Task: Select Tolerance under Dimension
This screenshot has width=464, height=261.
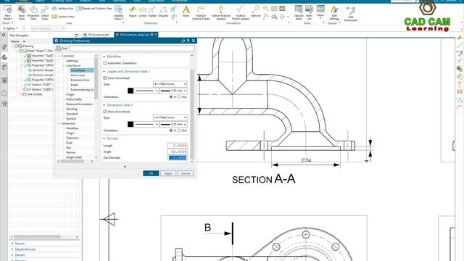Action: 72,138
